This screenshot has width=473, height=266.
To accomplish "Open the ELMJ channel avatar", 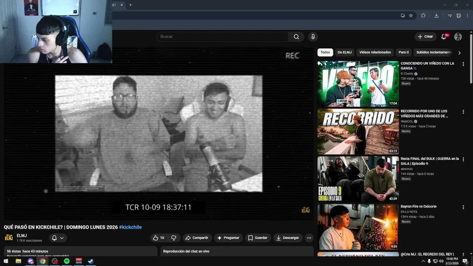I will point(8,238).
